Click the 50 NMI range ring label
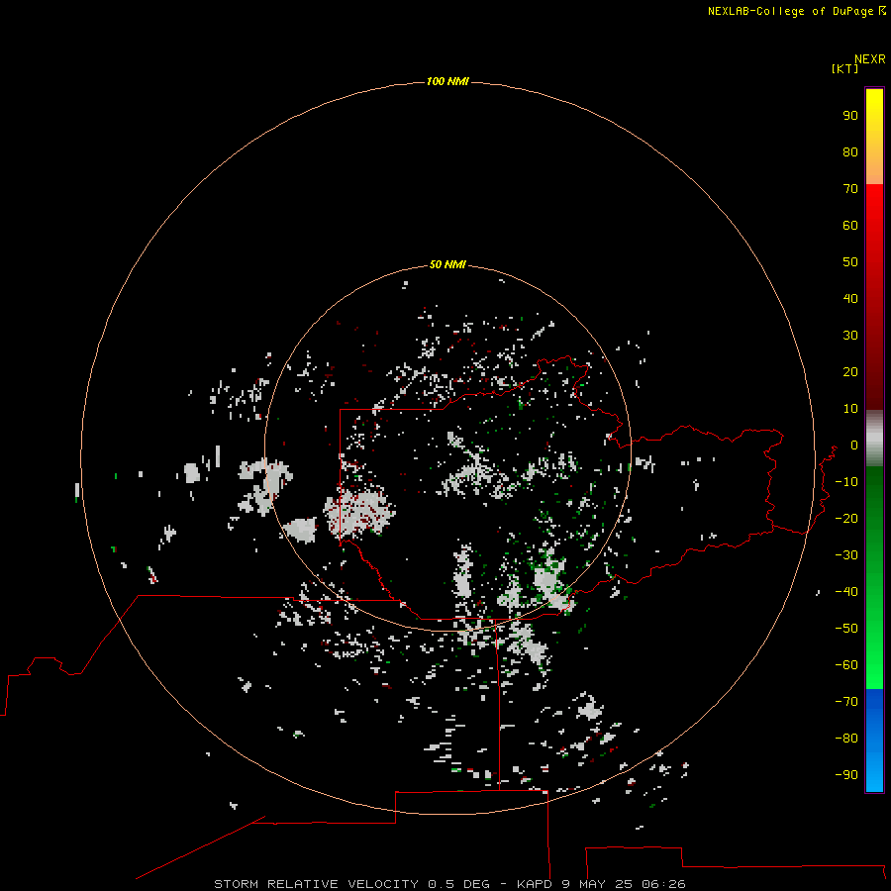Image resolution: width=891 pixels, height=891 pixels. [x=447, y=264]
